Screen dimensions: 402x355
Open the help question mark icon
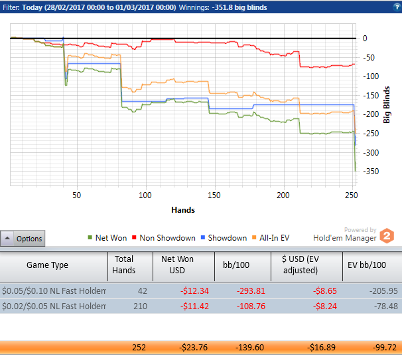(397, 7)
